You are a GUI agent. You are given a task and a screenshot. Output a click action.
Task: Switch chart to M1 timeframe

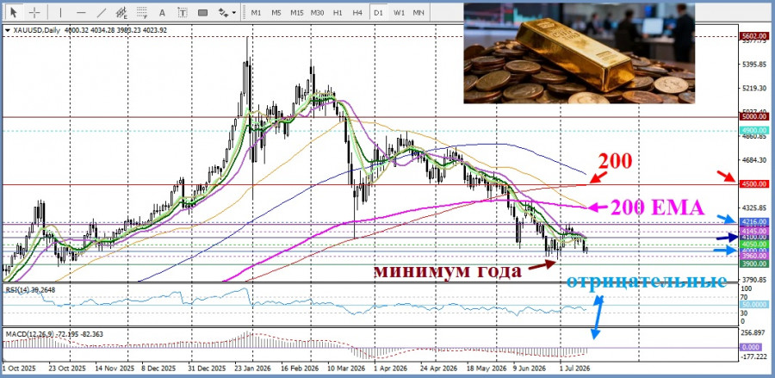256,13
